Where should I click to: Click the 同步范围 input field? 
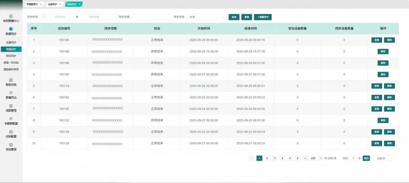pyautogui.click(x=152, y=17)
